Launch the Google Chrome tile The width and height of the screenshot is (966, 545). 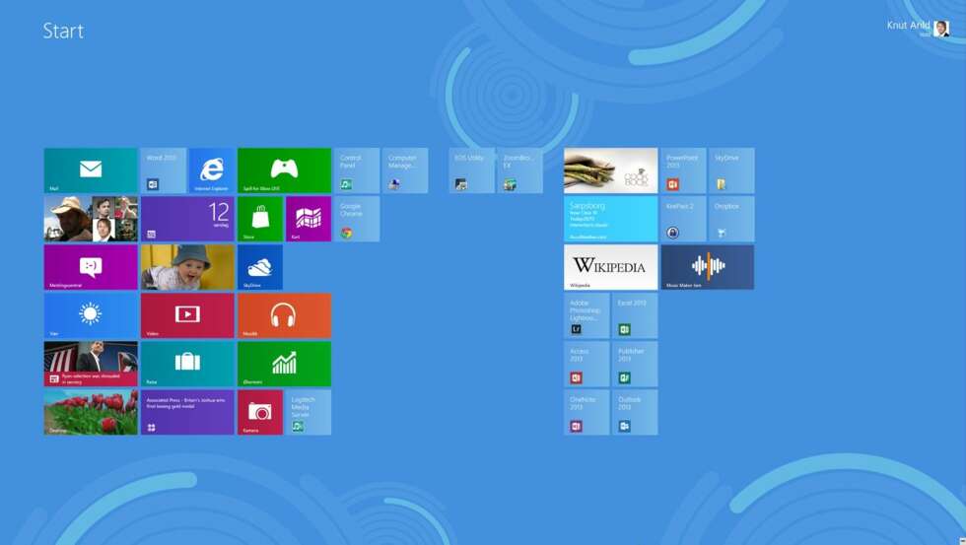357,219
